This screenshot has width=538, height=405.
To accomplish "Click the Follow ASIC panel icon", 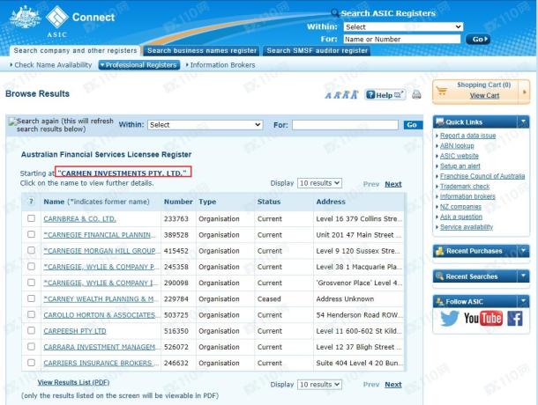I will tap(440, 301).
